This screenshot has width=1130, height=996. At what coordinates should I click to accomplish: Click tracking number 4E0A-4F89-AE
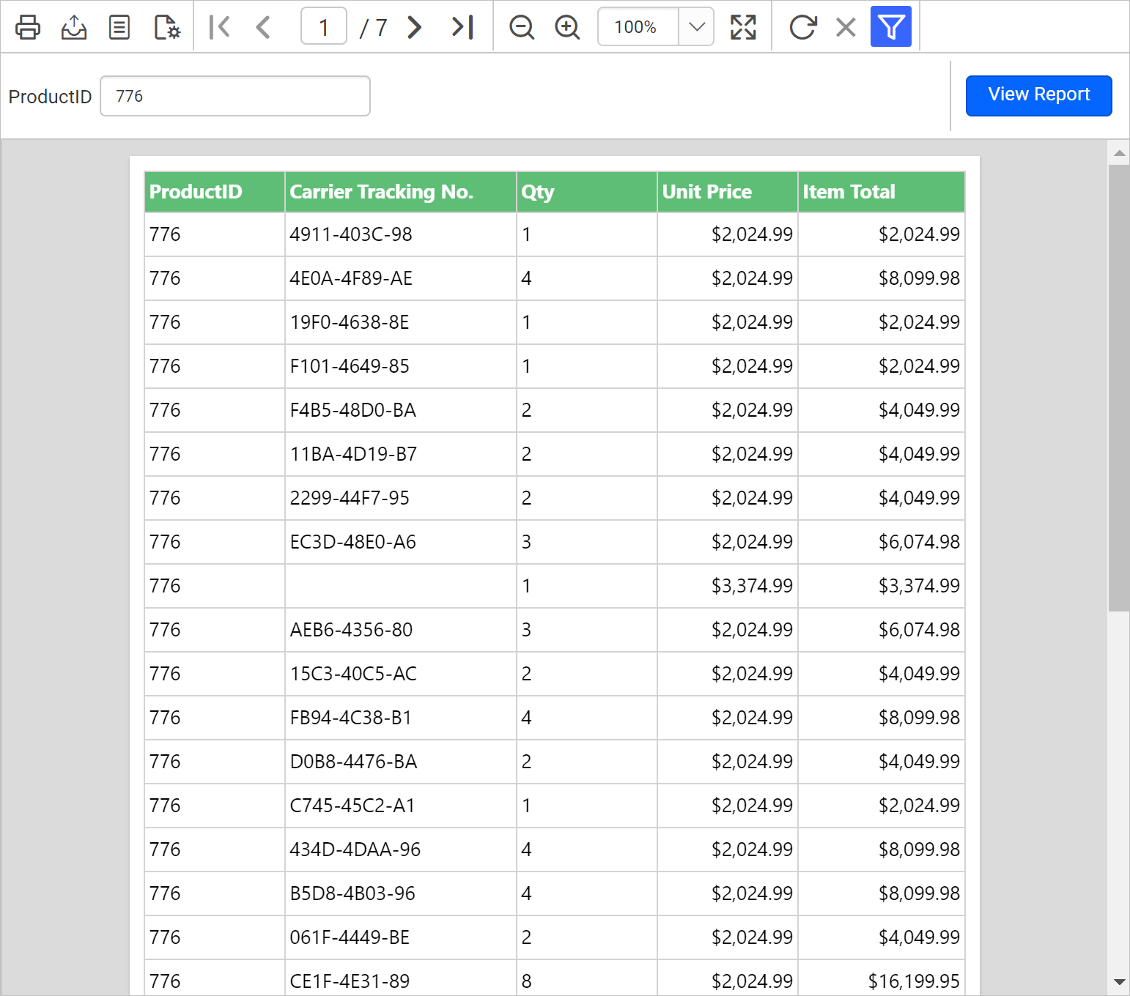tap(351, 278)
